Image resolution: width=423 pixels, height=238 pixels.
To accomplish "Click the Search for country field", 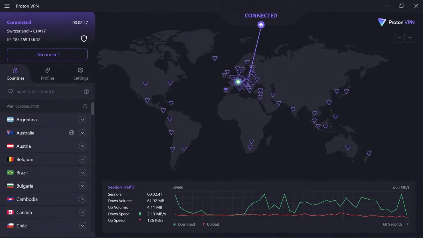I will click(x=42, y=91).
